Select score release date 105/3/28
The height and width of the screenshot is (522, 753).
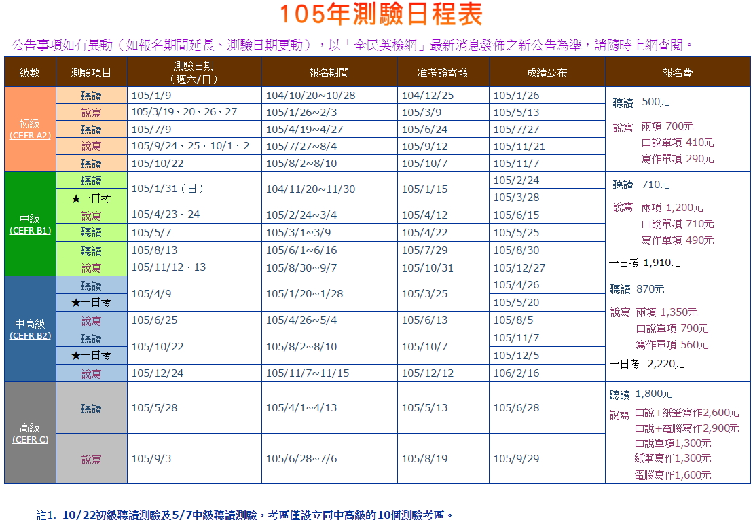(516, 198)
